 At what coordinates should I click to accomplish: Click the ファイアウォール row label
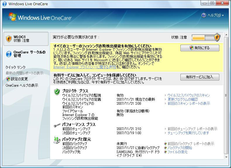73,111
